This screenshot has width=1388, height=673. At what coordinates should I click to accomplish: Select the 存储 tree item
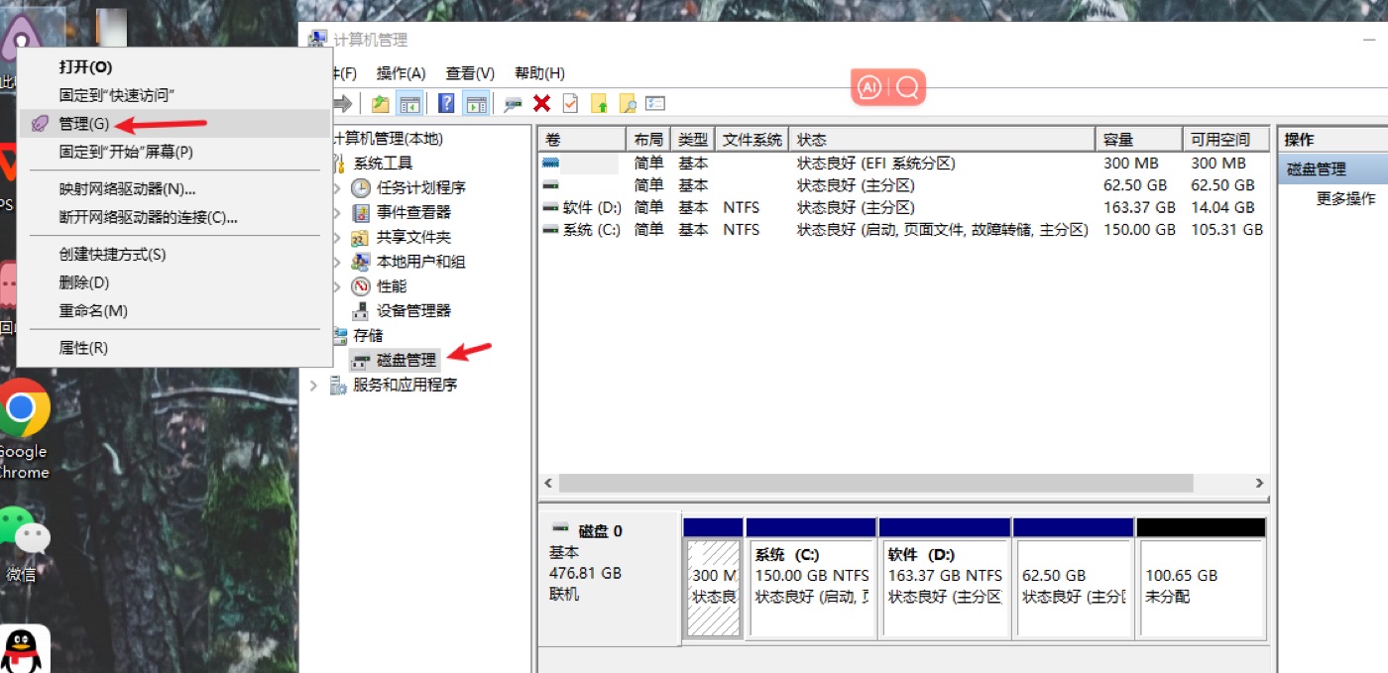click(x=368, y=336)
